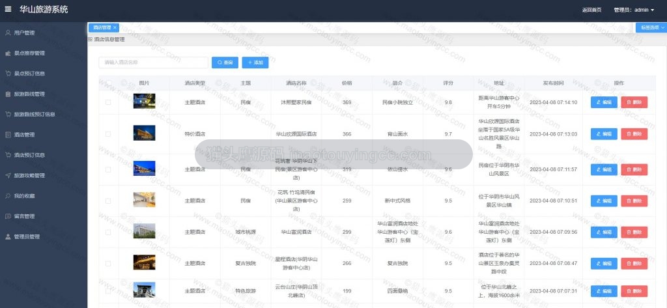Click the 旅游攻略管理 arrow icon
The width and height of the screenshot is (667, 308).
point(8,175)
